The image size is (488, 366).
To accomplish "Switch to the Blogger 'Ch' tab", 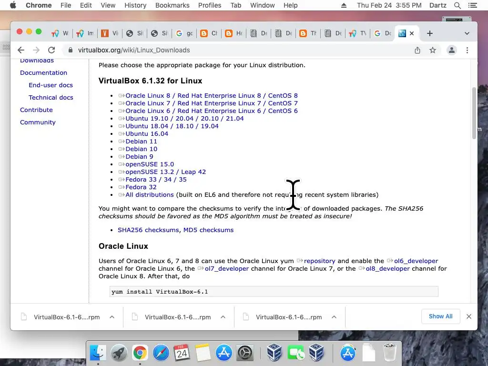I will [209, 33].
